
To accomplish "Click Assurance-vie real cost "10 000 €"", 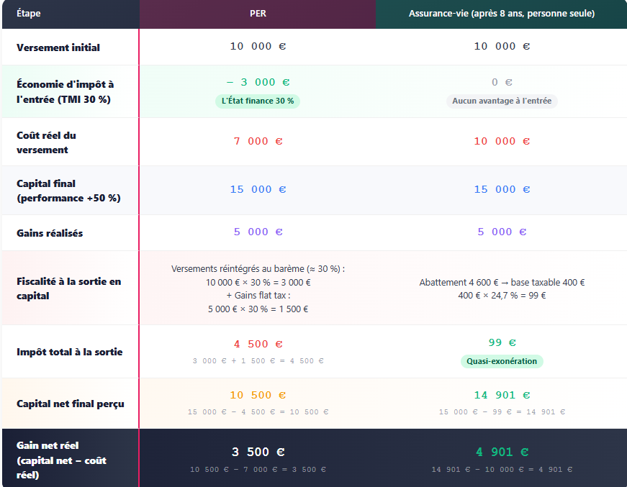I will [x=502, y=141].
